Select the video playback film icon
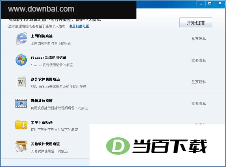Viewport: 226px width, 167px height. [x=21, y=103]
